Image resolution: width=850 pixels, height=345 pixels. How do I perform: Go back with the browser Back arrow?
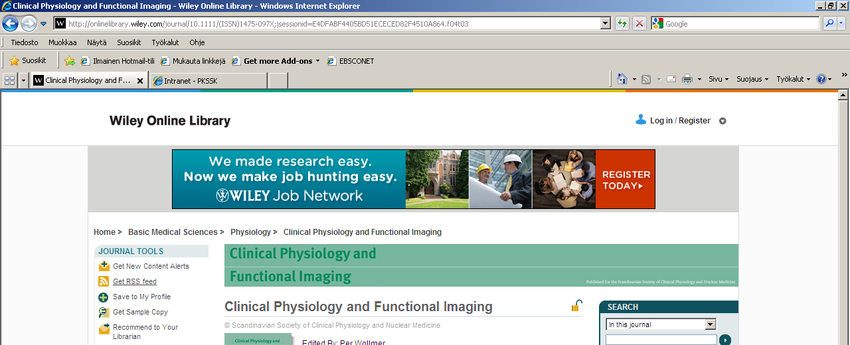point(10,23)
